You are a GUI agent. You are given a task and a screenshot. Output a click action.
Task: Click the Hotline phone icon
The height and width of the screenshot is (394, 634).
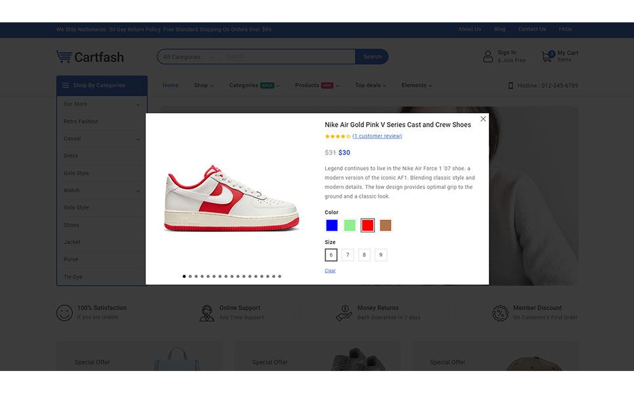[x=510, y=85]
